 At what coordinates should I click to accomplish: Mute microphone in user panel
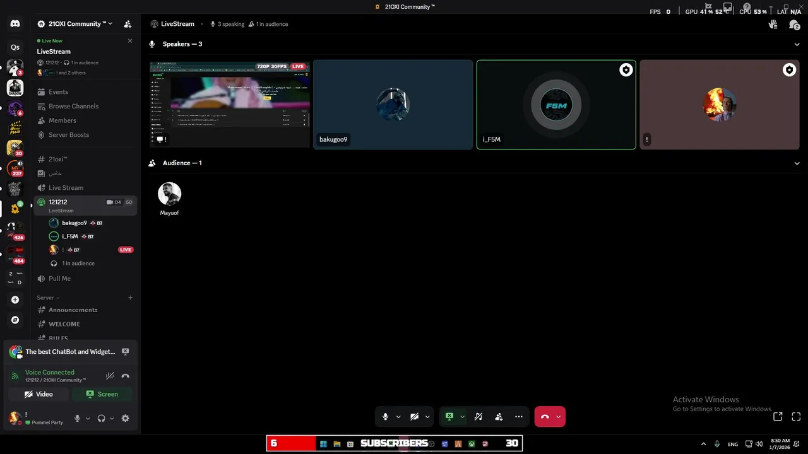point(78,418)
